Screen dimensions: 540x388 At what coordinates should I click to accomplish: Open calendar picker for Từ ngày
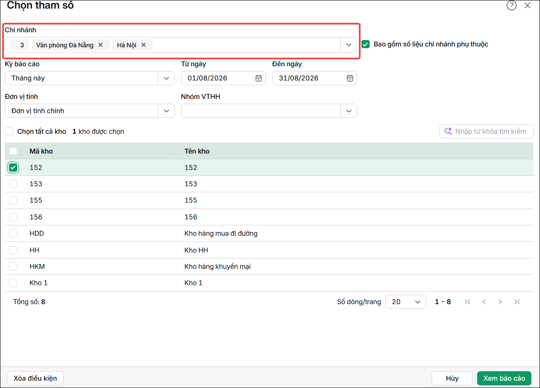(x=259, y=78)
